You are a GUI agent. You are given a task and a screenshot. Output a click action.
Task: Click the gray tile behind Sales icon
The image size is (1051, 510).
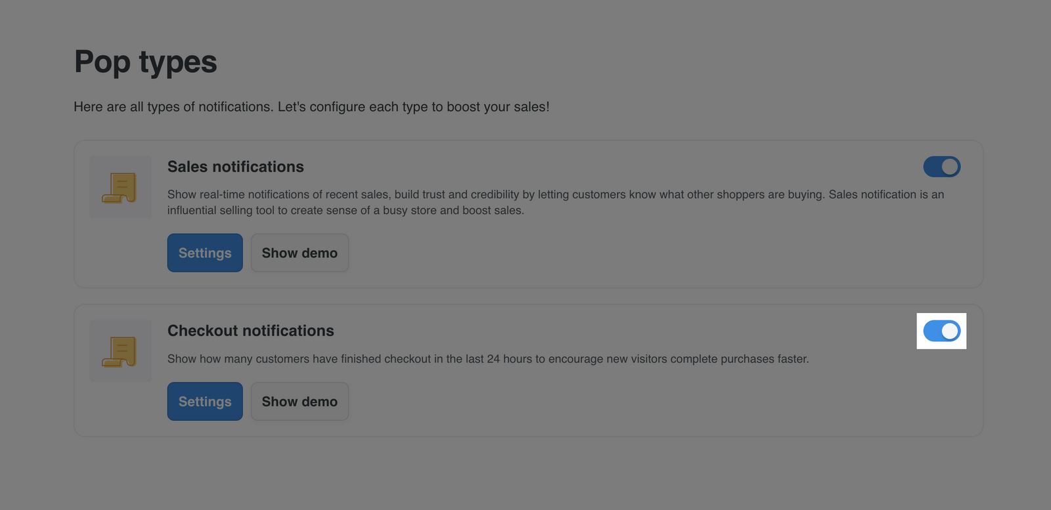tap(120, 187)
